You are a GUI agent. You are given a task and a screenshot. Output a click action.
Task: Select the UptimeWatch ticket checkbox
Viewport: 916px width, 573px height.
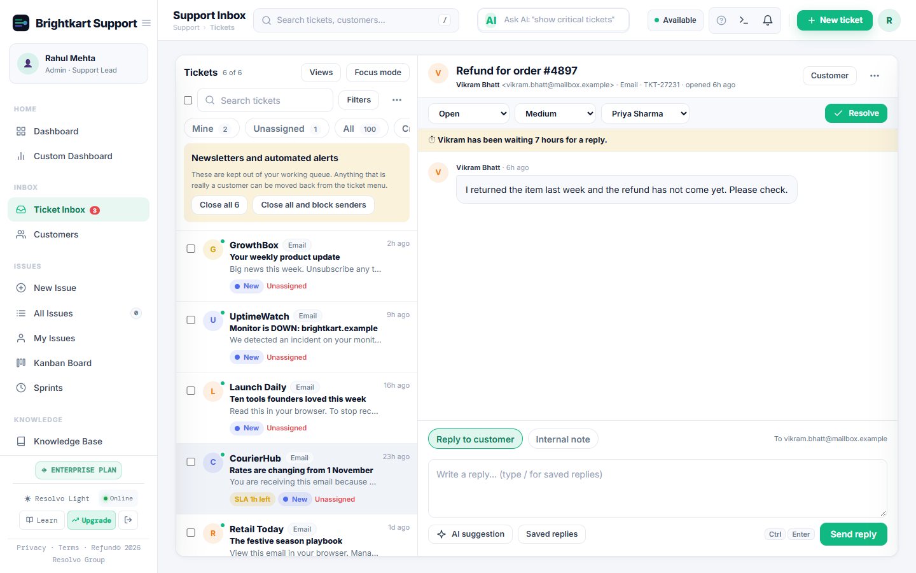pyautogui.click(x=190, y=320)
